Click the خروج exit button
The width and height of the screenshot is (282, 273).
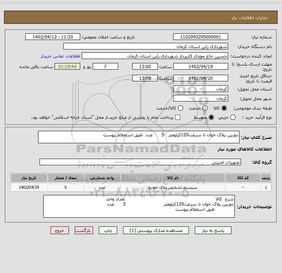tap(60, 230)
